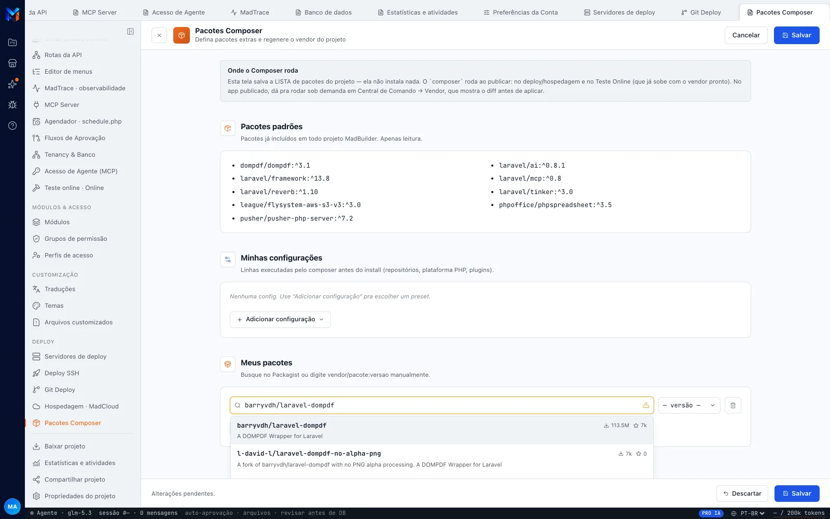Open Fluxos de Aprovação in sidebar
This screenshot has width=830, height=519.
[x=75, y=138]
